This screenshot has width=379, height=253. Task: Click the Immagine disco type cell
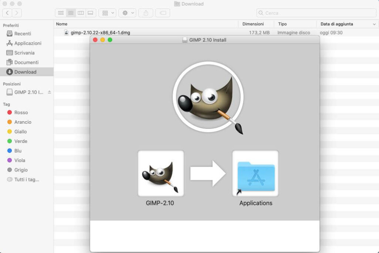pyautogui.click(x=294, y=33)
